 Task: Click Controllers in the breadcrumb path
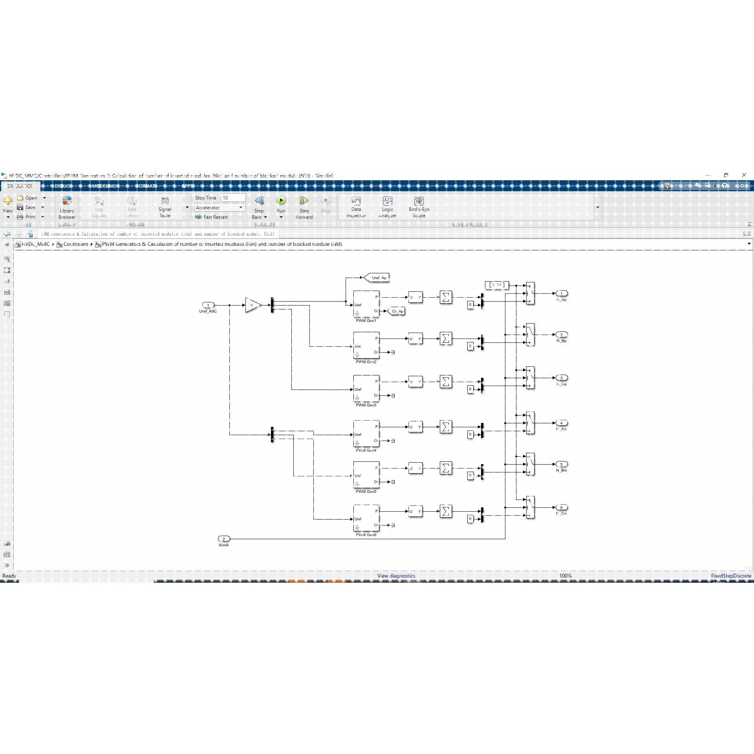click(76, 244)
